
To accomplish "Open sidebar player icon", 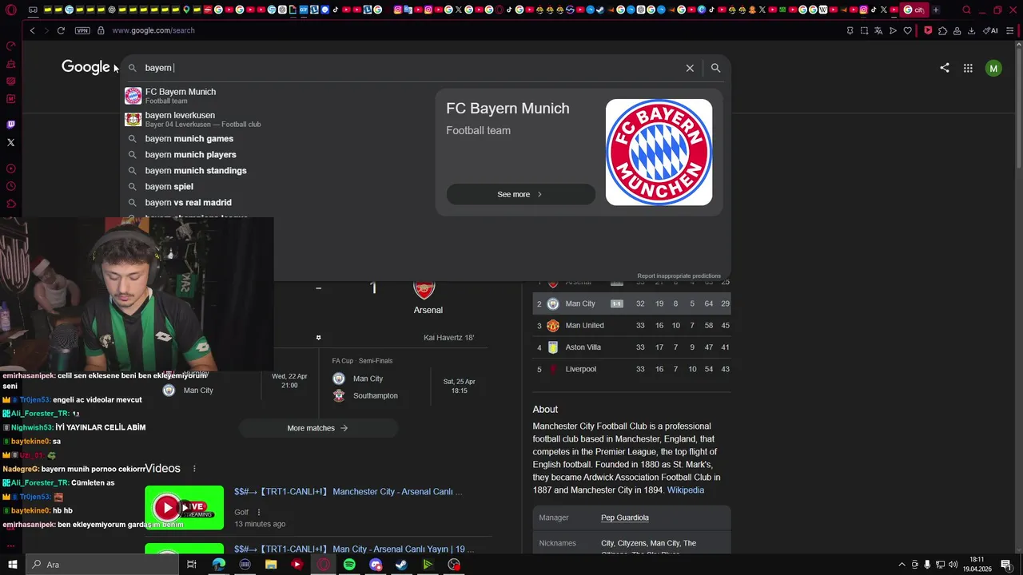I will 10,169.
